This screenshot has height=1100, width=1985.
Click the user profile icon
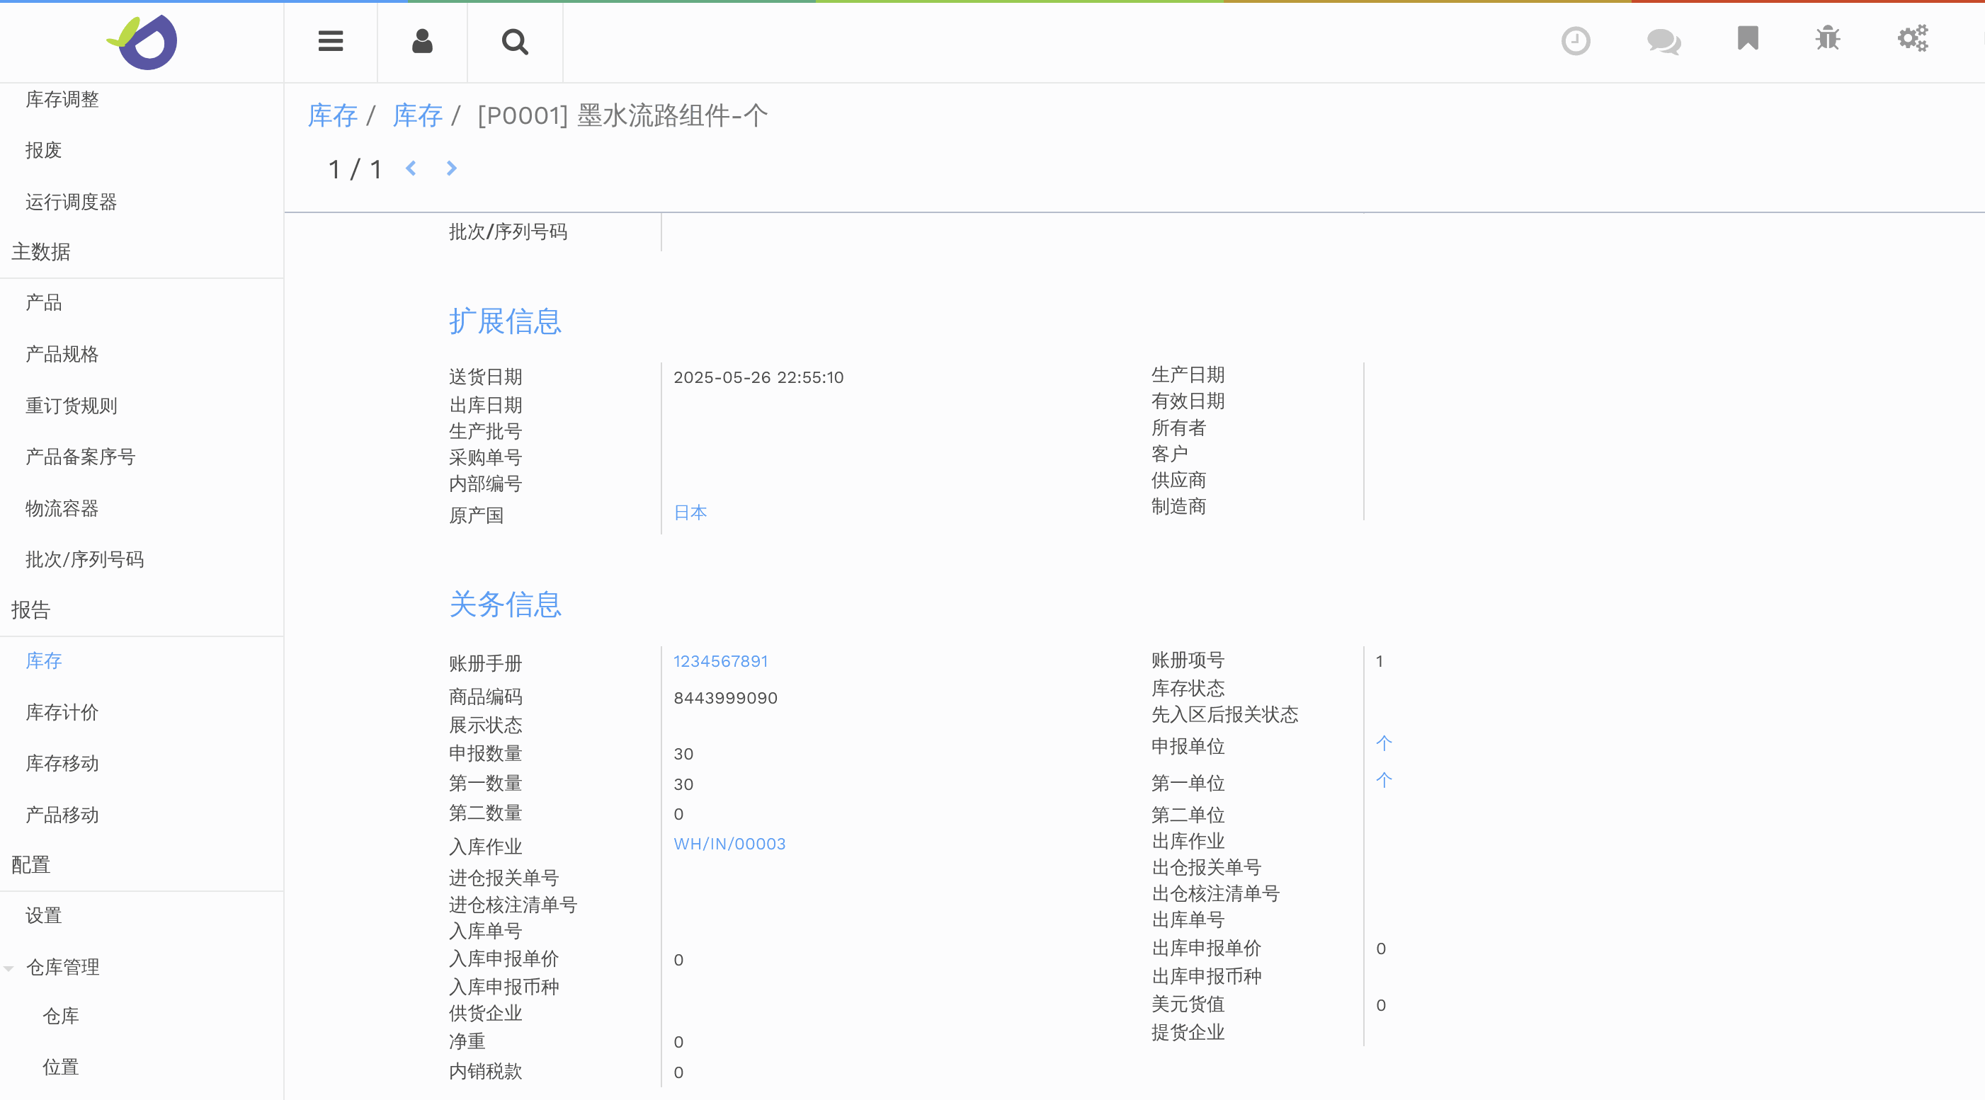coord(421,42)
